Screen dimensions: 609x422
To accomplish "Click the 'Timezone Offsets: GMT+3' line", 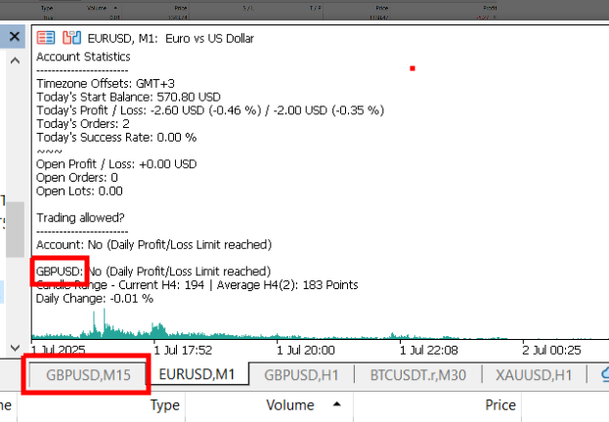I will coord(106,83).
